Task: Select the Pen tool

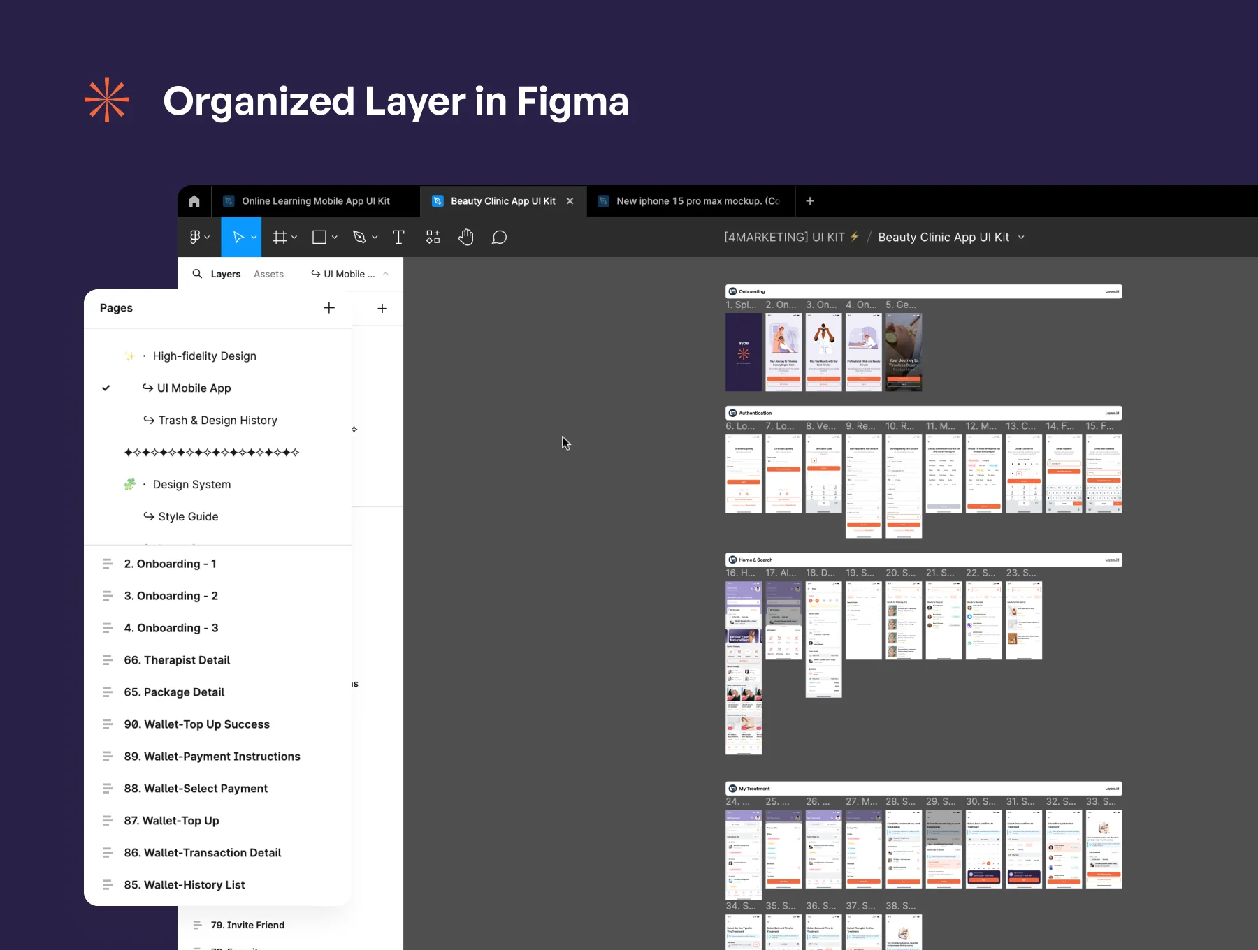Action: click(359, 237)
